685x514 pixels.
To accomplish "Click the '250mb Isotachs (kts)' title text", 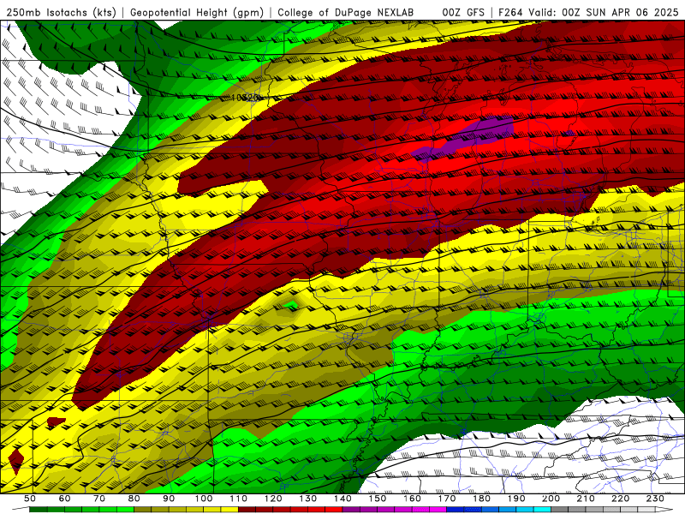I will (x=62, y=13).
